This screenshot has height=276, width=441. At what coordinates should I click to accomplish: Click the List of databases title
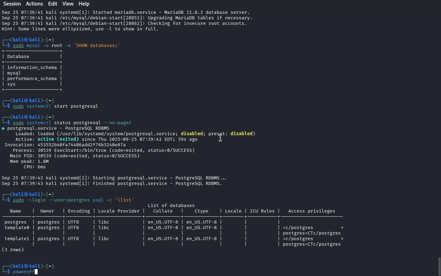click(171, 206)
